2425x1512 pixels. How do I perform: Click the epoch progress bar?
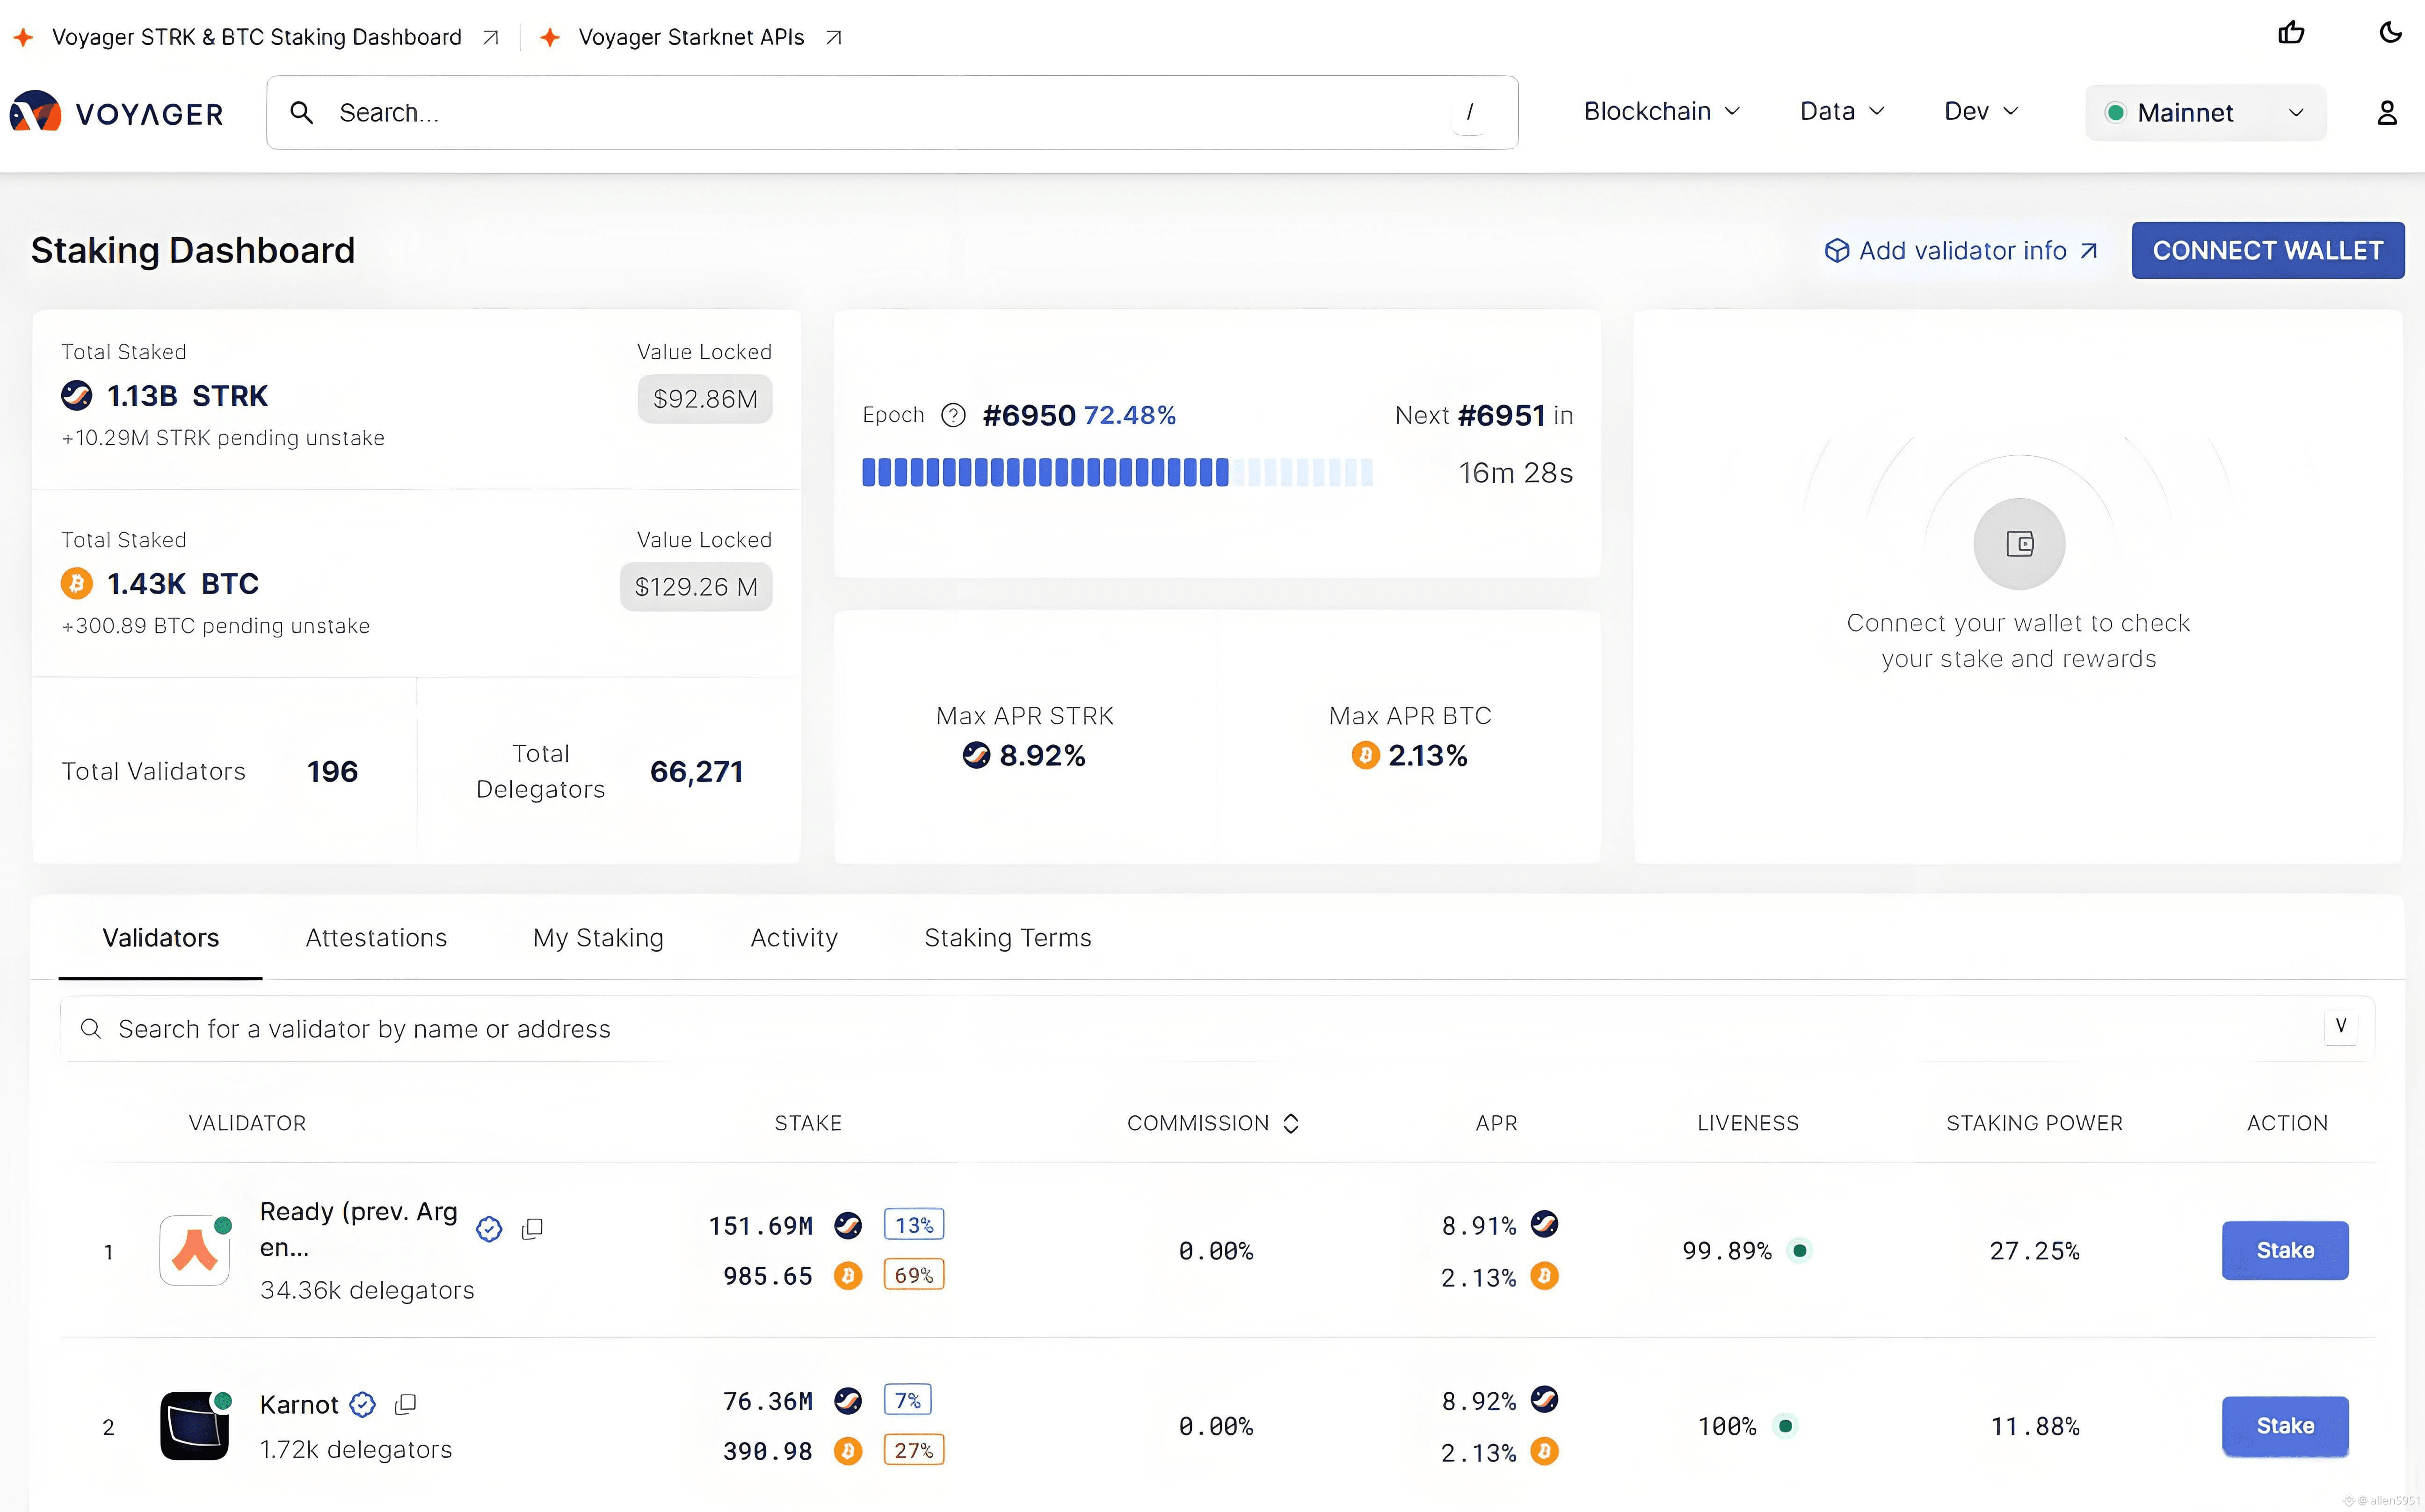[1117, 472]
